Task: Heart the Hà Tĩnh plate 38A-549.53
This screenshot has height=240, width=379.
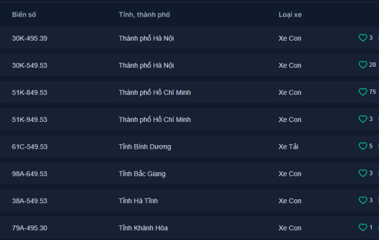Action: (x=363, y=200)
